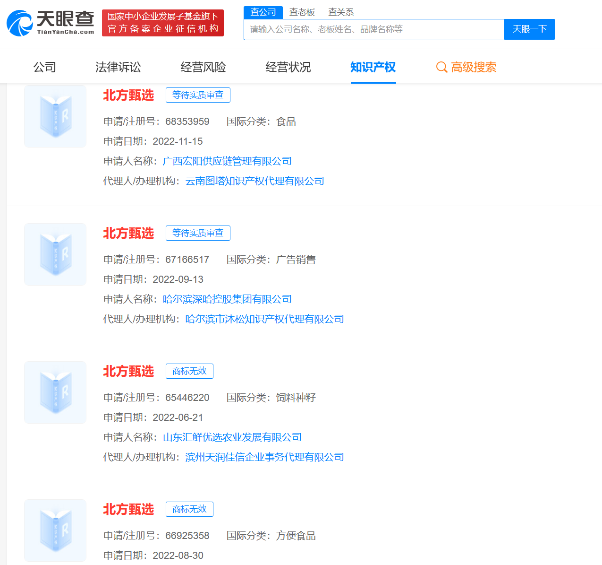Switch search mode to 查老板

(x=302, y=12)
